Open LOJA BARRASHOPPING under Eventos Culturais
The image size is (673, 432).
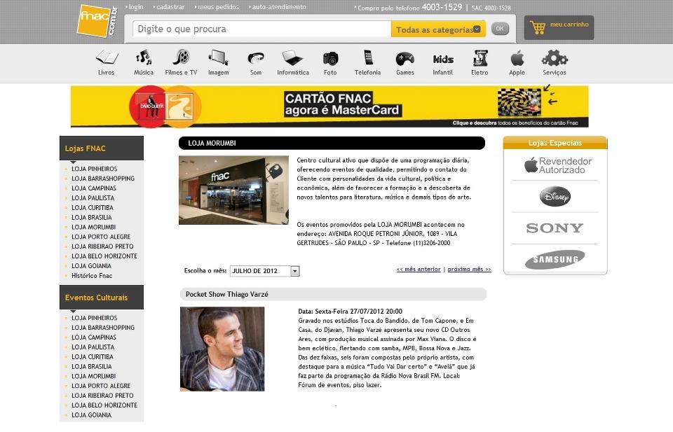pos(103,328)
